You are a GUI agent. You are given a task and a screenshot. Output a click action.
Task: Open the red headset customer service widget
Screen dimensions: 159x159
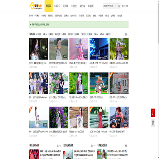point(153,113)
